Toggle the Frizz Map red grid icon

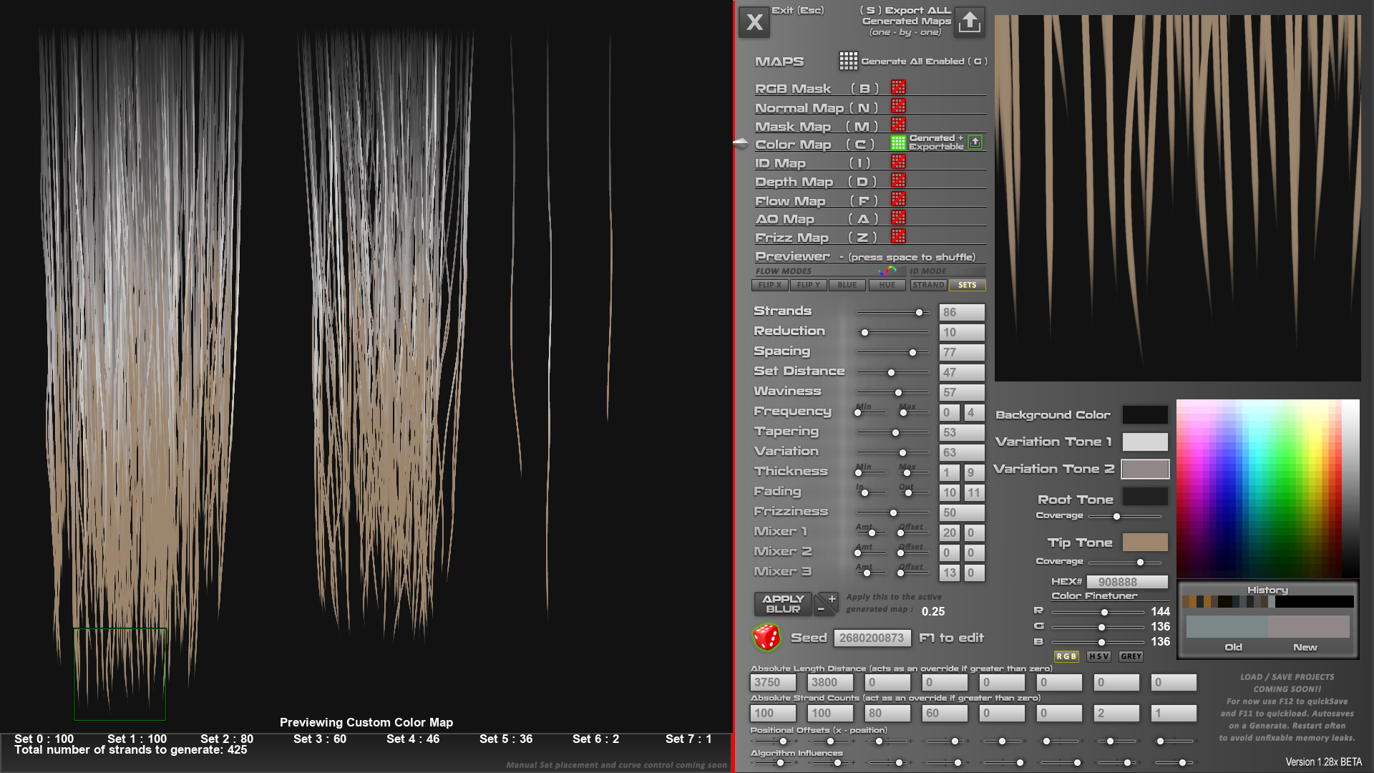pos(898,236)
